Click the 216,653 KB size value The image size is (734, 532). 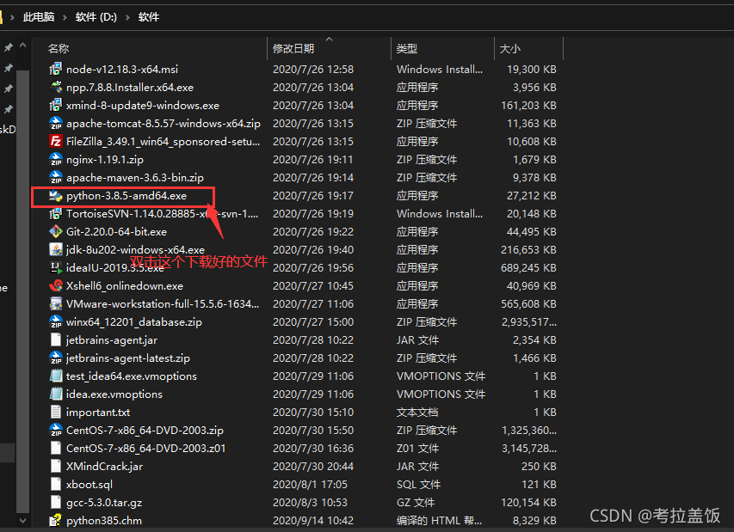528,250
